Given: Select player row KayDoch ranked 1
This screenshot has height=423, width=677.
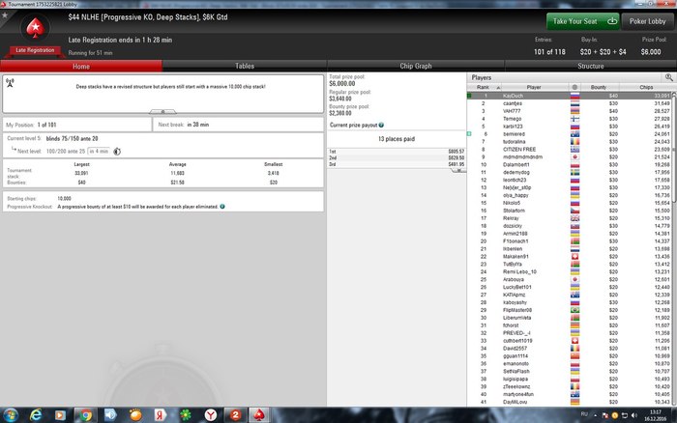Looking at the screenshot, I should pos(569,96).
